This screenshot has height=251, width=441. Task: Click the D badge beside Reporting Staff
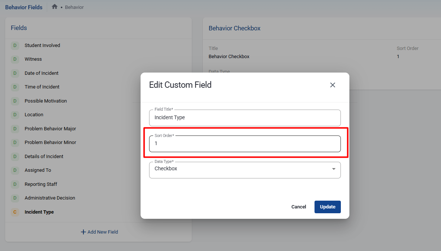[x=15, y=184]
